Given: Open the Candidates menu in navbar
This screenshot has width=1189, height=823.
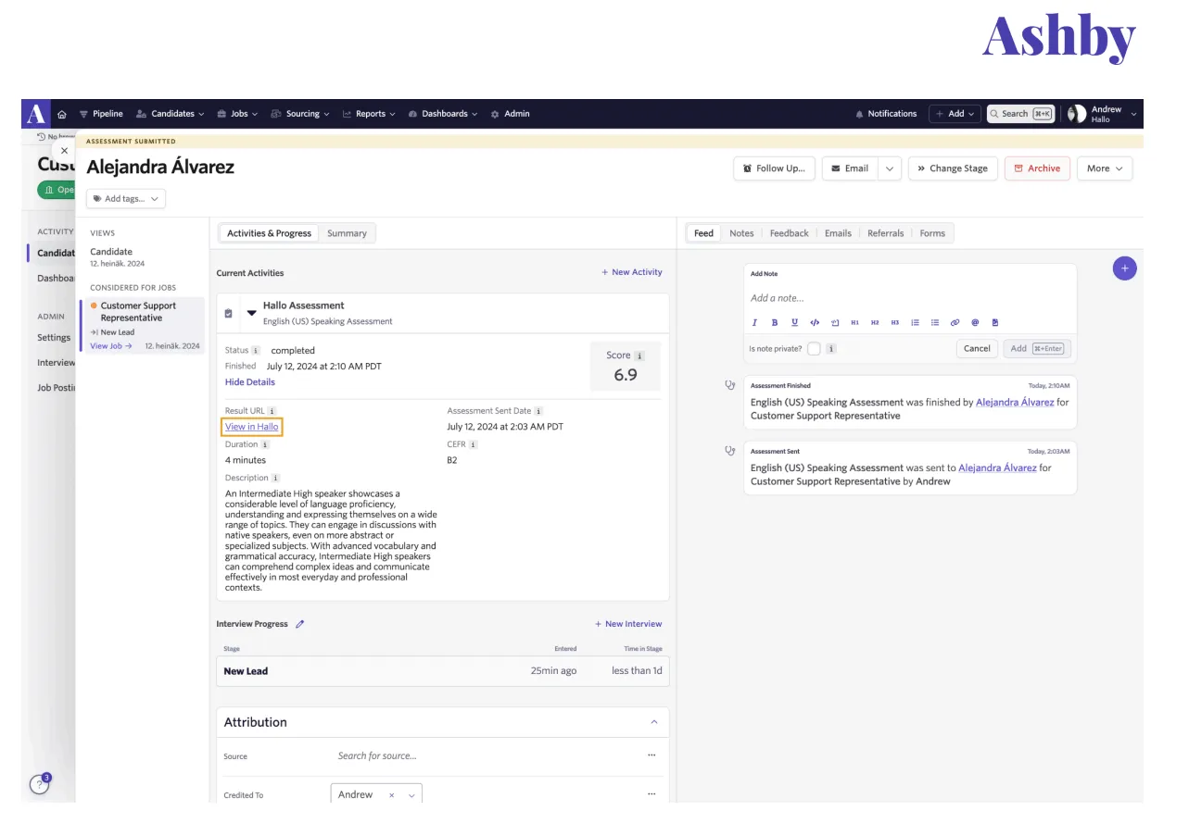Looking at the screenshot, I should (171, 114).
